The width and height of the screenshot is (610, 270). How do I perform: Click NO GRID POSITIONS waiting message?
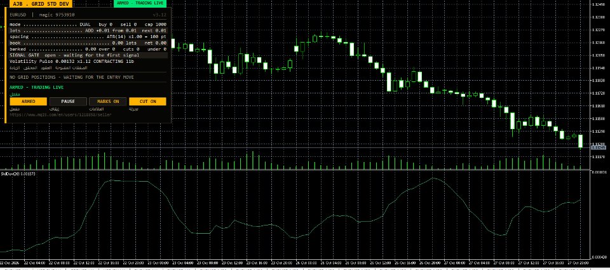(72, 78)
